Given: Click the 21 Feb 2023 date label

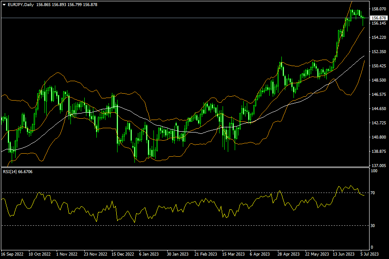Looking at the screenshot, I should [206, 254].
